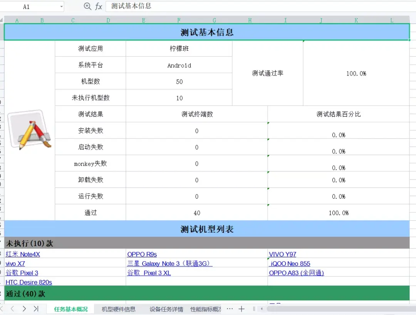Open the vivo X7 link
This screenshot has height=315, width=416.
(15, 263)
